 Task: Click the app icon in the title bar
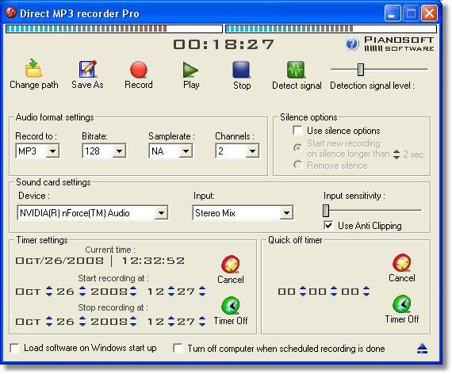pyautogui.click(x=10, y=13)
